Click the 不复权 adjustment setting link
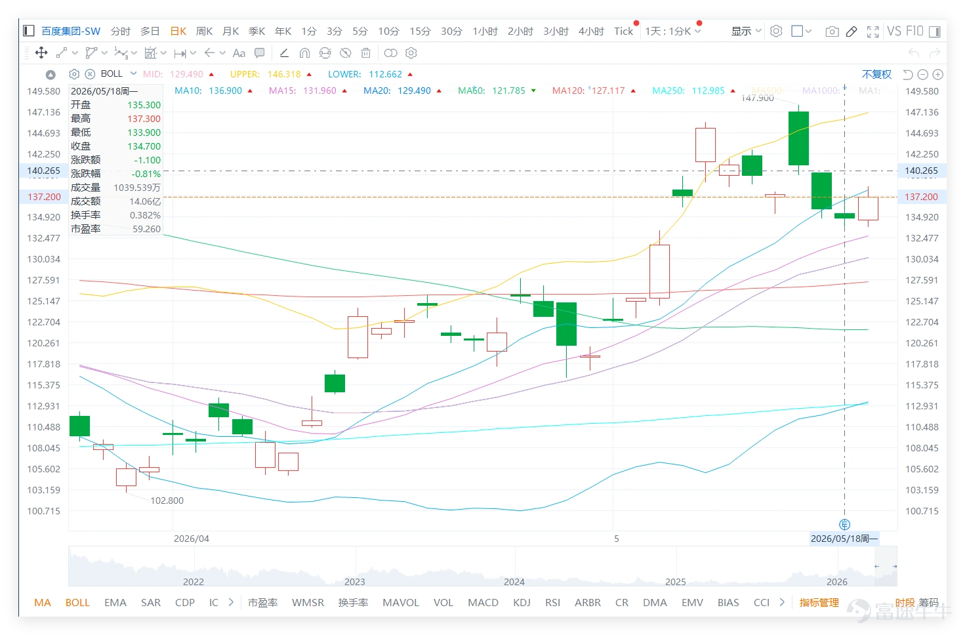965x635 pixels. [877, 74]
